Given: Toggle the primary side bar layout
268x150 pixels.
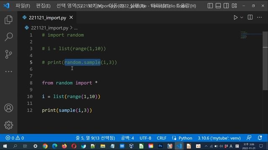Looking at the screenshot, I should (x=210, y=6).
